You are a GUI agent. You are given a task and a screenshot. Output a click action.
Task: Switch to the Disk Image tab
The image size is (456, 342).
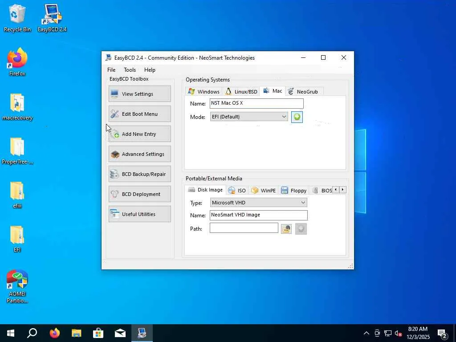tap(205, 190)
